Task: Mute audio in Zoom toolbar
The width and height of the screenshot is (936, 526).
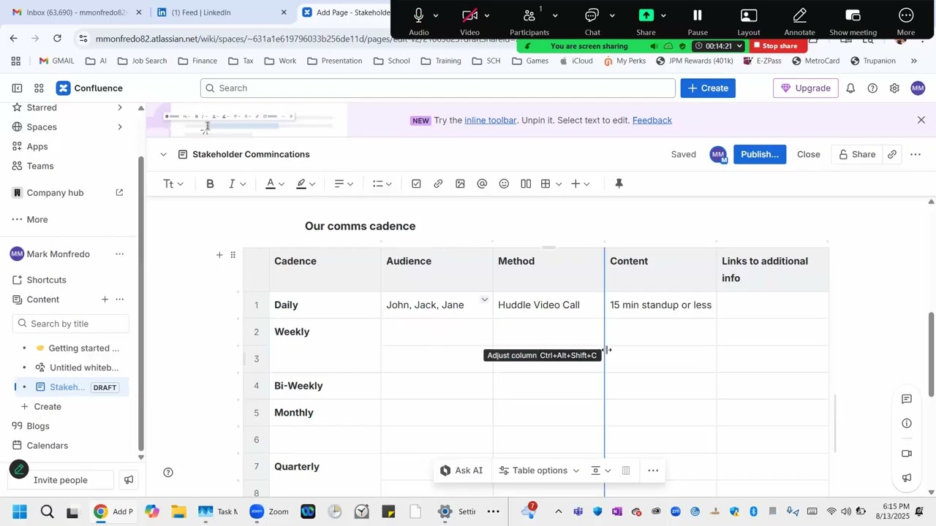Action: tap(419, 20)
